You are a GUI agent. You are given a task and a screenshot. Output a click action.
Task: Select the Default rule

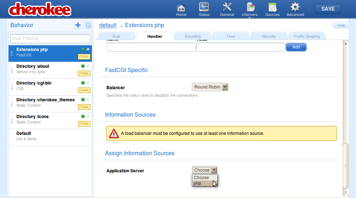click(x=50, y=137)
